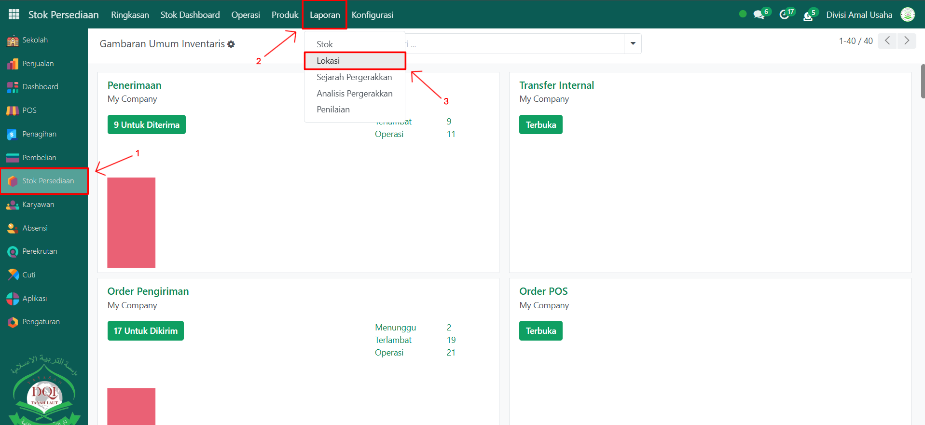Viewport: 925px width, 425px height.
Task: Choose Sejarah Pergerakkan in the dropdown
Action: click(x=354, y=77)
